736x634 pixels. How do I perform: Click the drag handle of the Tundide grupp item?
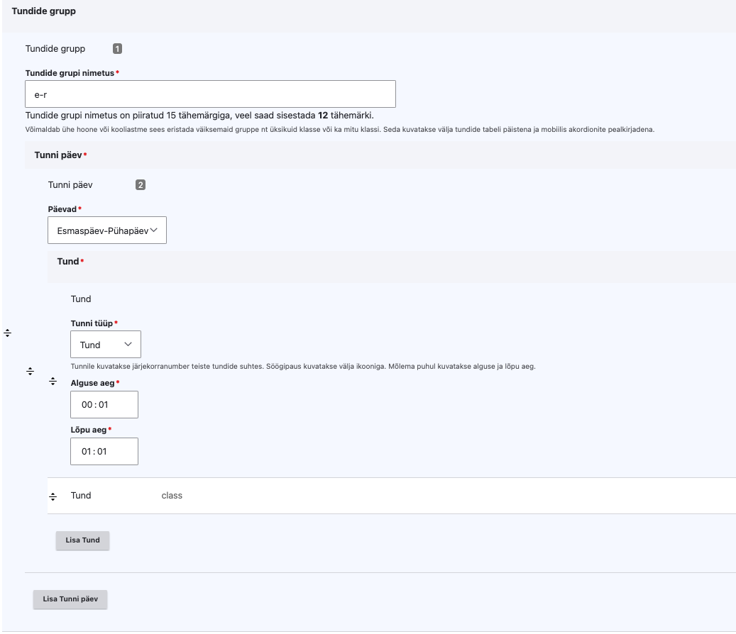point(7,333)
